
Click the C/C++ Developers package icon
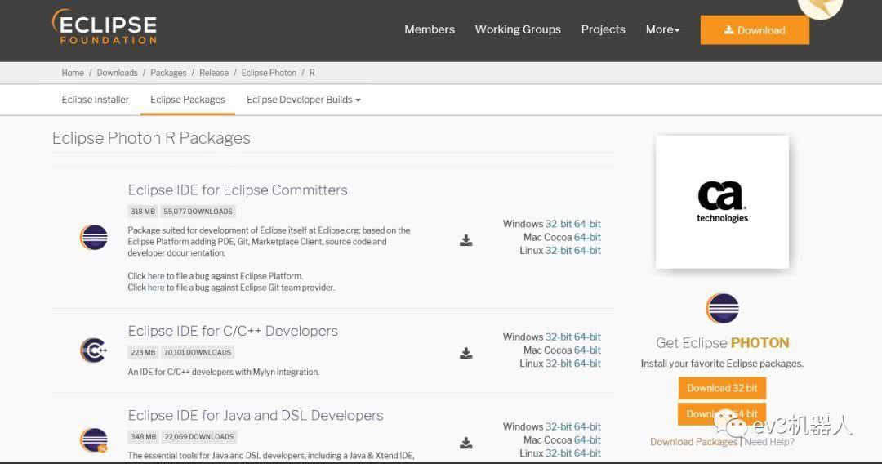[x=94, y=350]
